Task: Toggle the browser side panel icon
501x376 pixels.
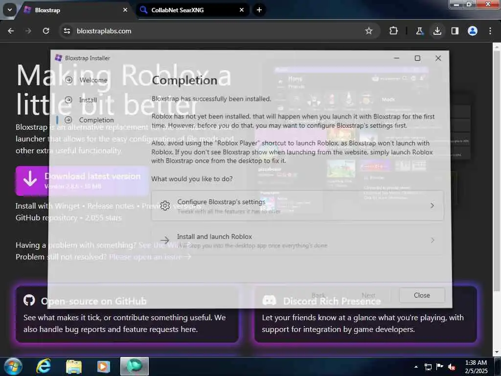Action: tap(455, 31)
